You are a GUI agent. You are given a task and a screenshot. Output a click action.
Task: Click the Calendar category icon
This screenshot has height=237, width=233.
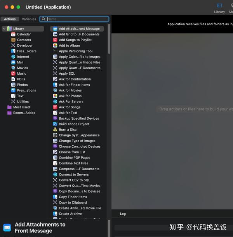13,34
